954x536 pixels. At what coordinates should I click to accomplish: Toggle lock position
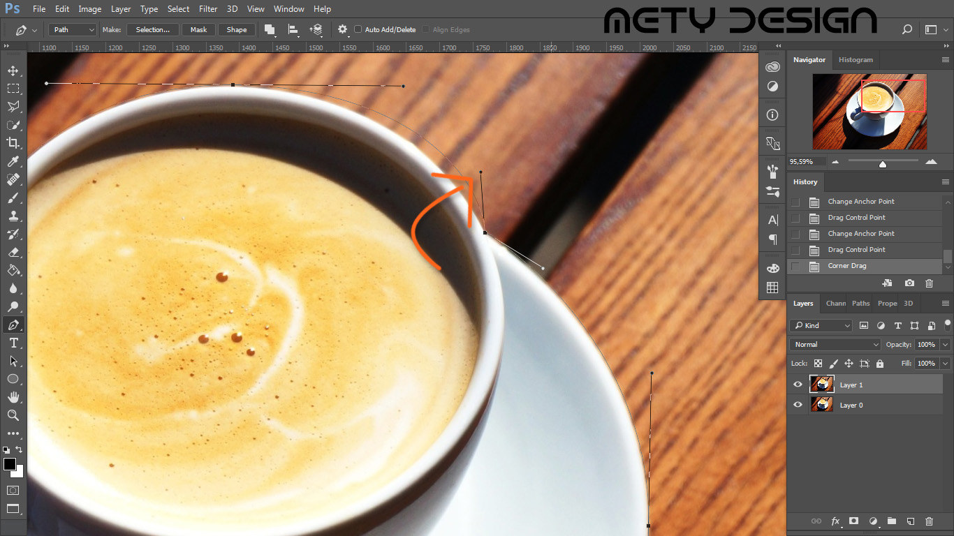(x=849, y=364)
